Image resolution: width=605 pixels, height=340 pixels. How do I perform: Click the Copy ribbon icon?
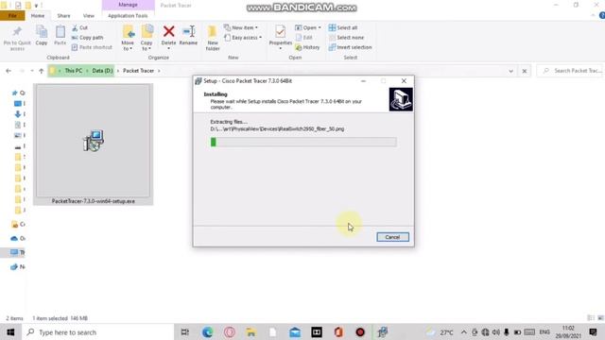click(42, 36)
